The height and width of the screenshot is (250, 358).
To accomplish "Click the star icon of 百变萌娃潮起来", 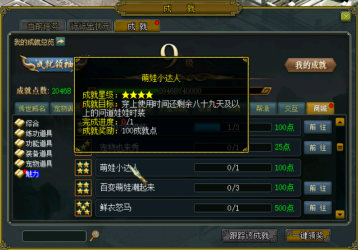I will (83, 188).
